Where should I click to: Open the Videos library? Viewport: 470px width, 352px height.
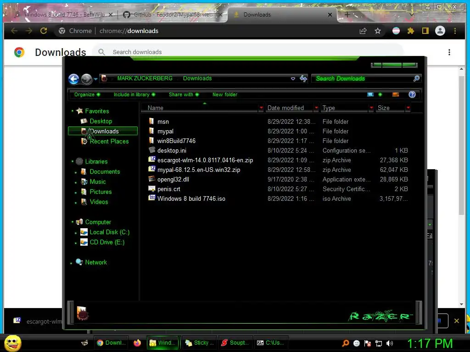click(99, 202)
